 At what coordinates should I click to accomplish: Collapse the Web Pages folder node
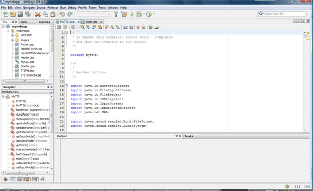coord(8,31)
